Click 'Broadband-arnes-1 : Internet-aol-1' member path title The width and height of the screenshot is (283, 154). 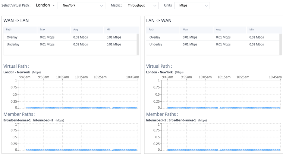pyautogui.click(x=28, y=120)
